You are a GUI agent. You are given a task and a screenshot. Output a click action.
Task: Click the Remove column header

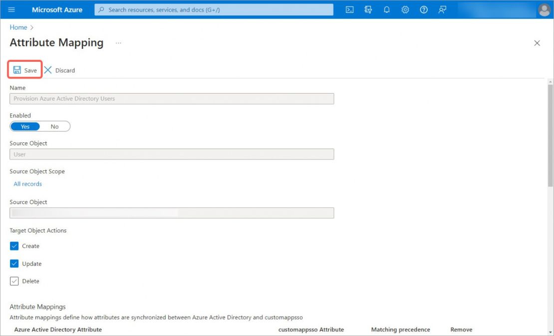pyautogui.click(x=461, y=330)
